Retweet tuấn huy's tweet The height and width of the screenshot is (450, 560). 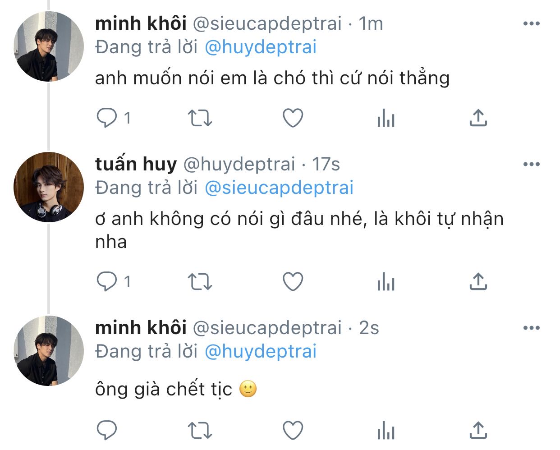pyautogui.click(x=200, y=282)
